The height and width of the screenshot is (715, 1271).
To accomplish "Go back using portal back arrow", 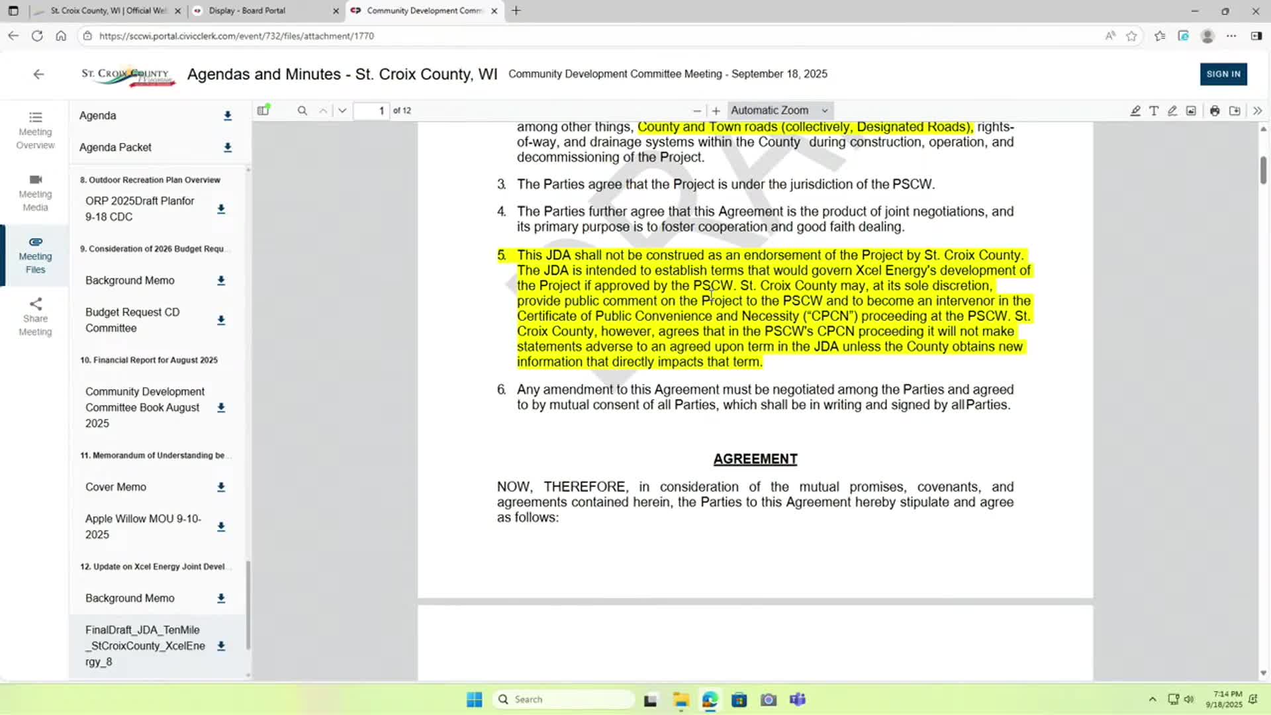I will click(x=38, y=74).
